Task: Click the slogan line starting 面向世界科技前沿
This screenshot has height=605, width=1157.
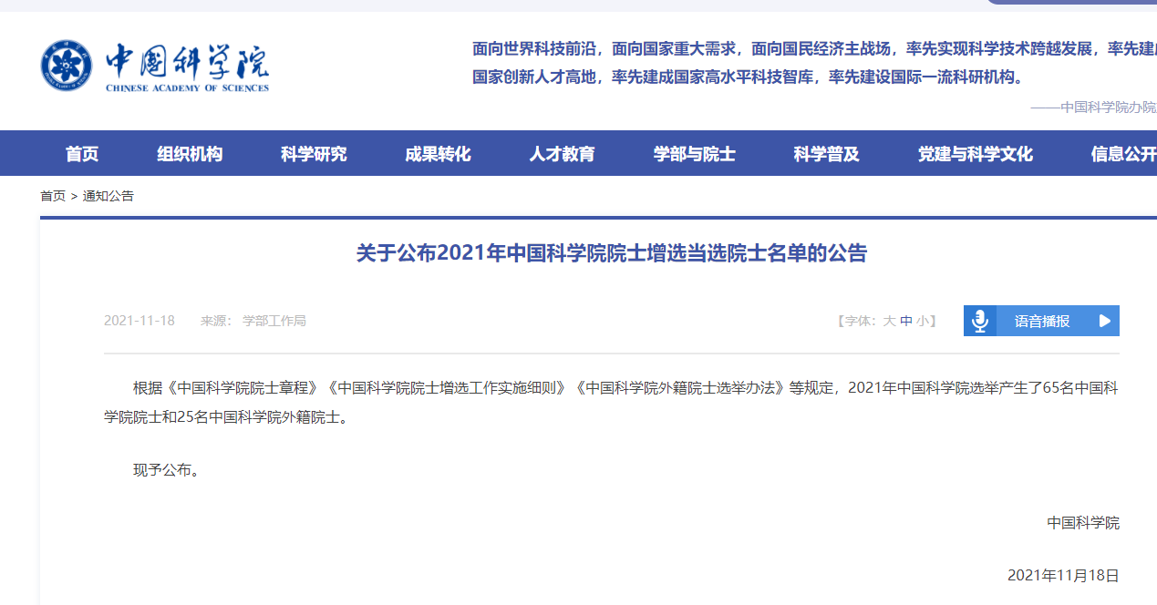Action: [x=814, y=48]
